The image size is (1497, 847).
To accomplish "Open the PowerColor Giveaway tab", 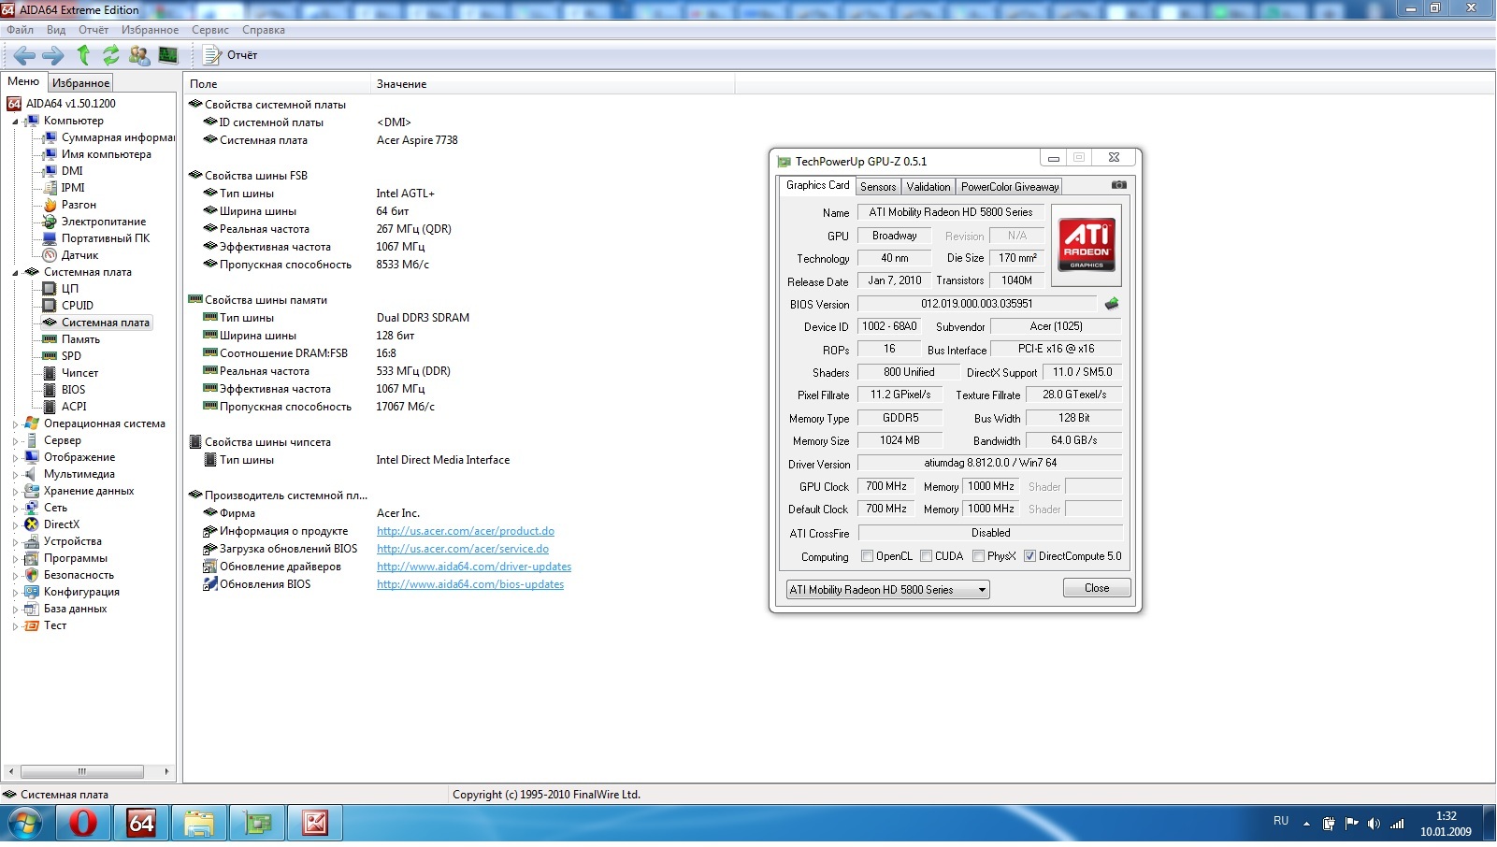I will 1010,187.
